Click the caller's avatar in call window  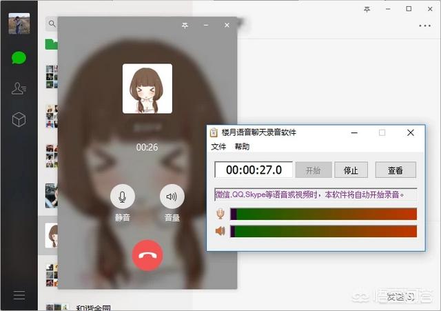tap(147, 88)
